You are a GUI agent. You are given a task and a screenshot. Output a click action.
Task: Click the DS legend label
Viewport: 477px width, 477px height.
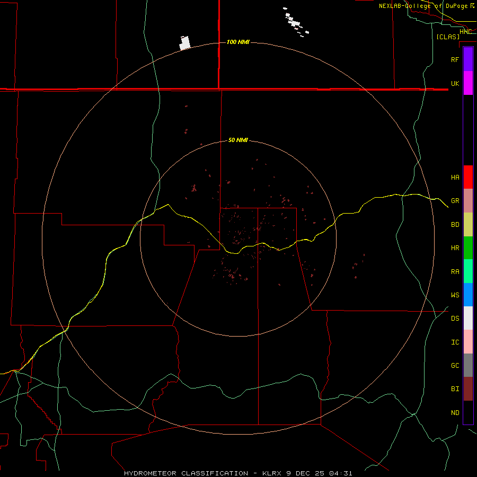(x=455, y=318)
